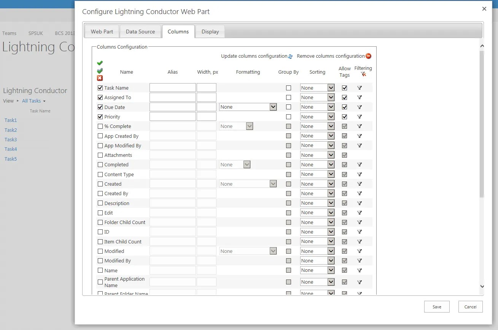Click the refresh icon beside Update columns configuration

point(290,56)
